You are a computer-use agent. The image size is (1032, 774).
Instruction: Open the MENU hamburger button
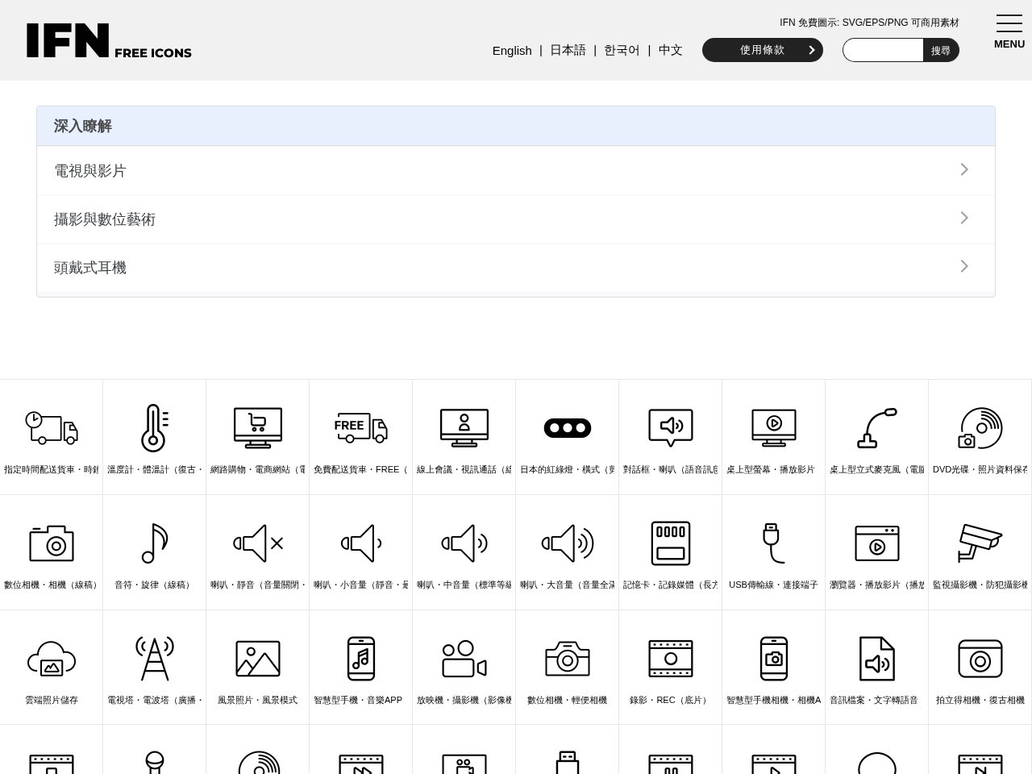(1009, 32)
